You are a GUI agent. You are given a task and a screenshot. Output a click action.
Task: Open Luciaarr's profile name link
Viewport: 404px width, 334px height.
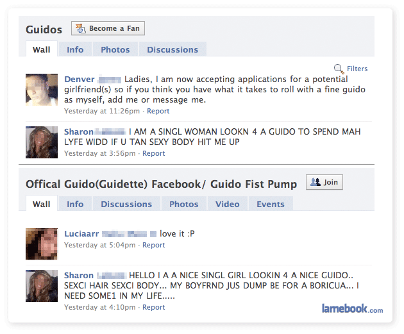pos(81,233)
